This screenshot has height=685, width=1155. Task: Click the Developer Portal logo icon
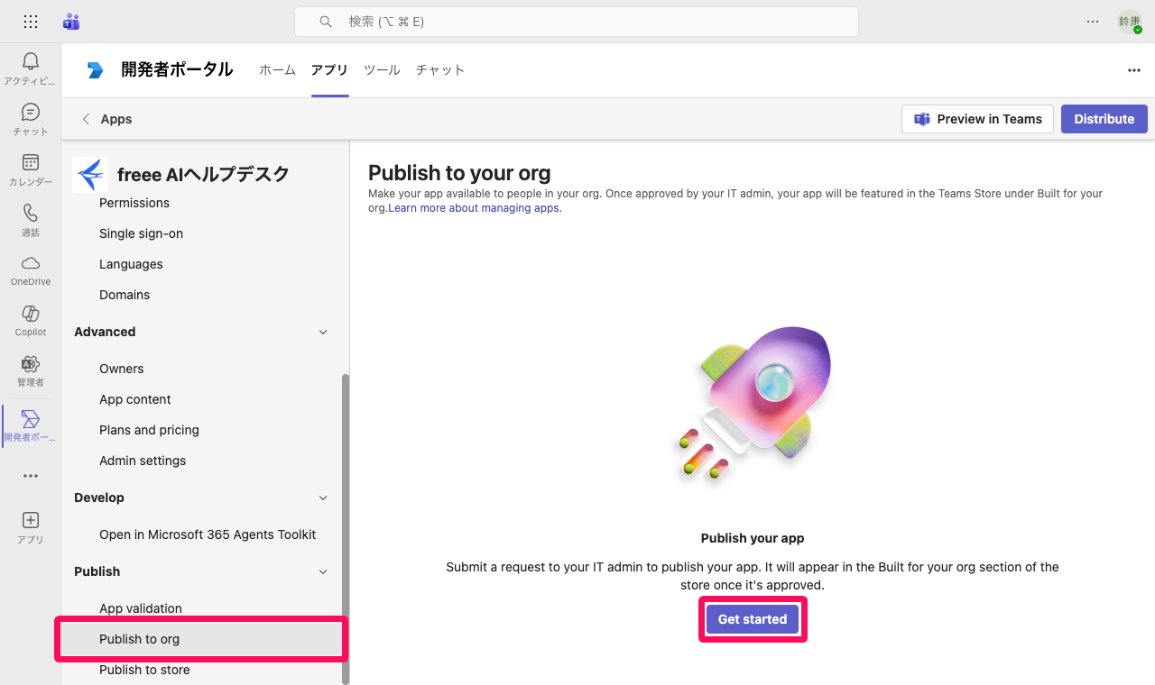point(96,70)
